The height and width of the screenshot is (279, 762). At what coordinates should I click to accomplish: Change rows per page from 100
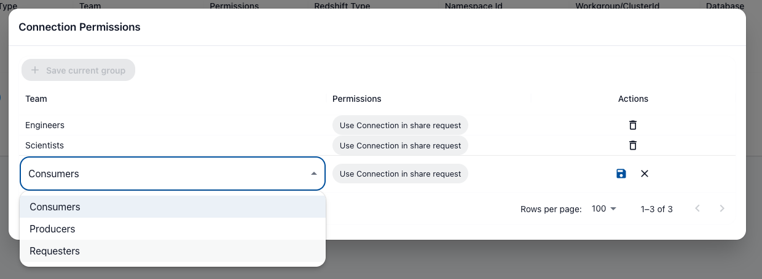(x=604, y=208)
